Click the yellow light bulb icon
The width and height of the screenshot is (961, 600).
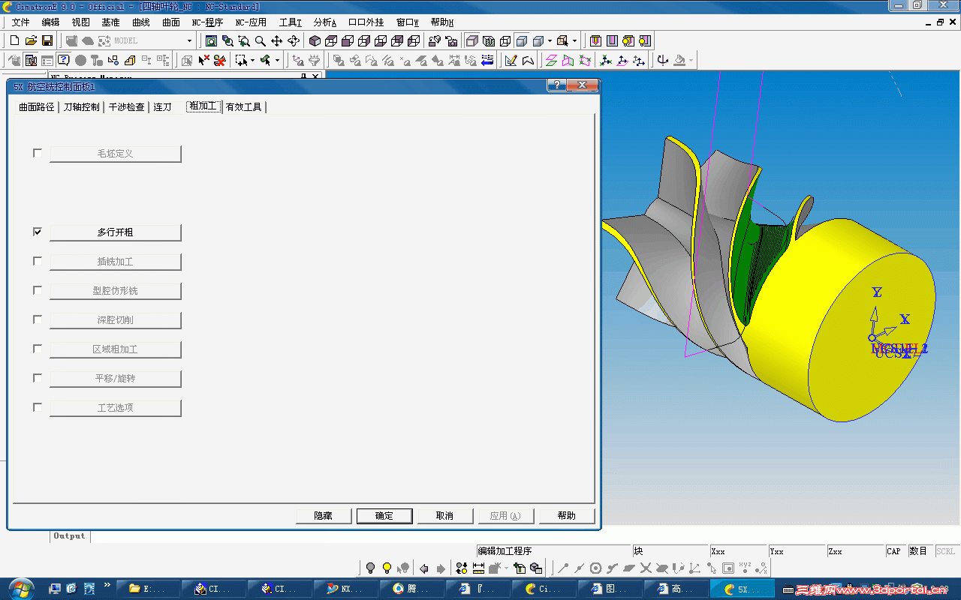(x=387, y=568)
